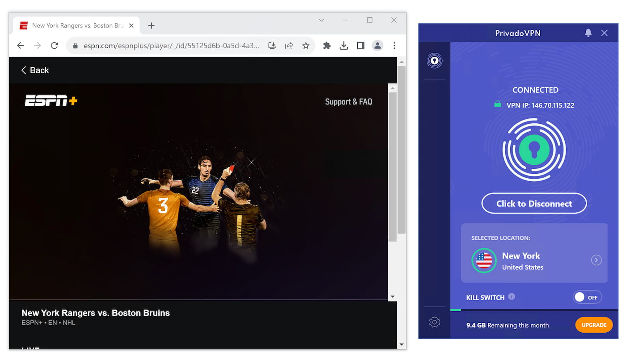Open the tab search chevron
Image resolution: width=626 pixels, height=359 pixels.
click(x=321, y=20)
